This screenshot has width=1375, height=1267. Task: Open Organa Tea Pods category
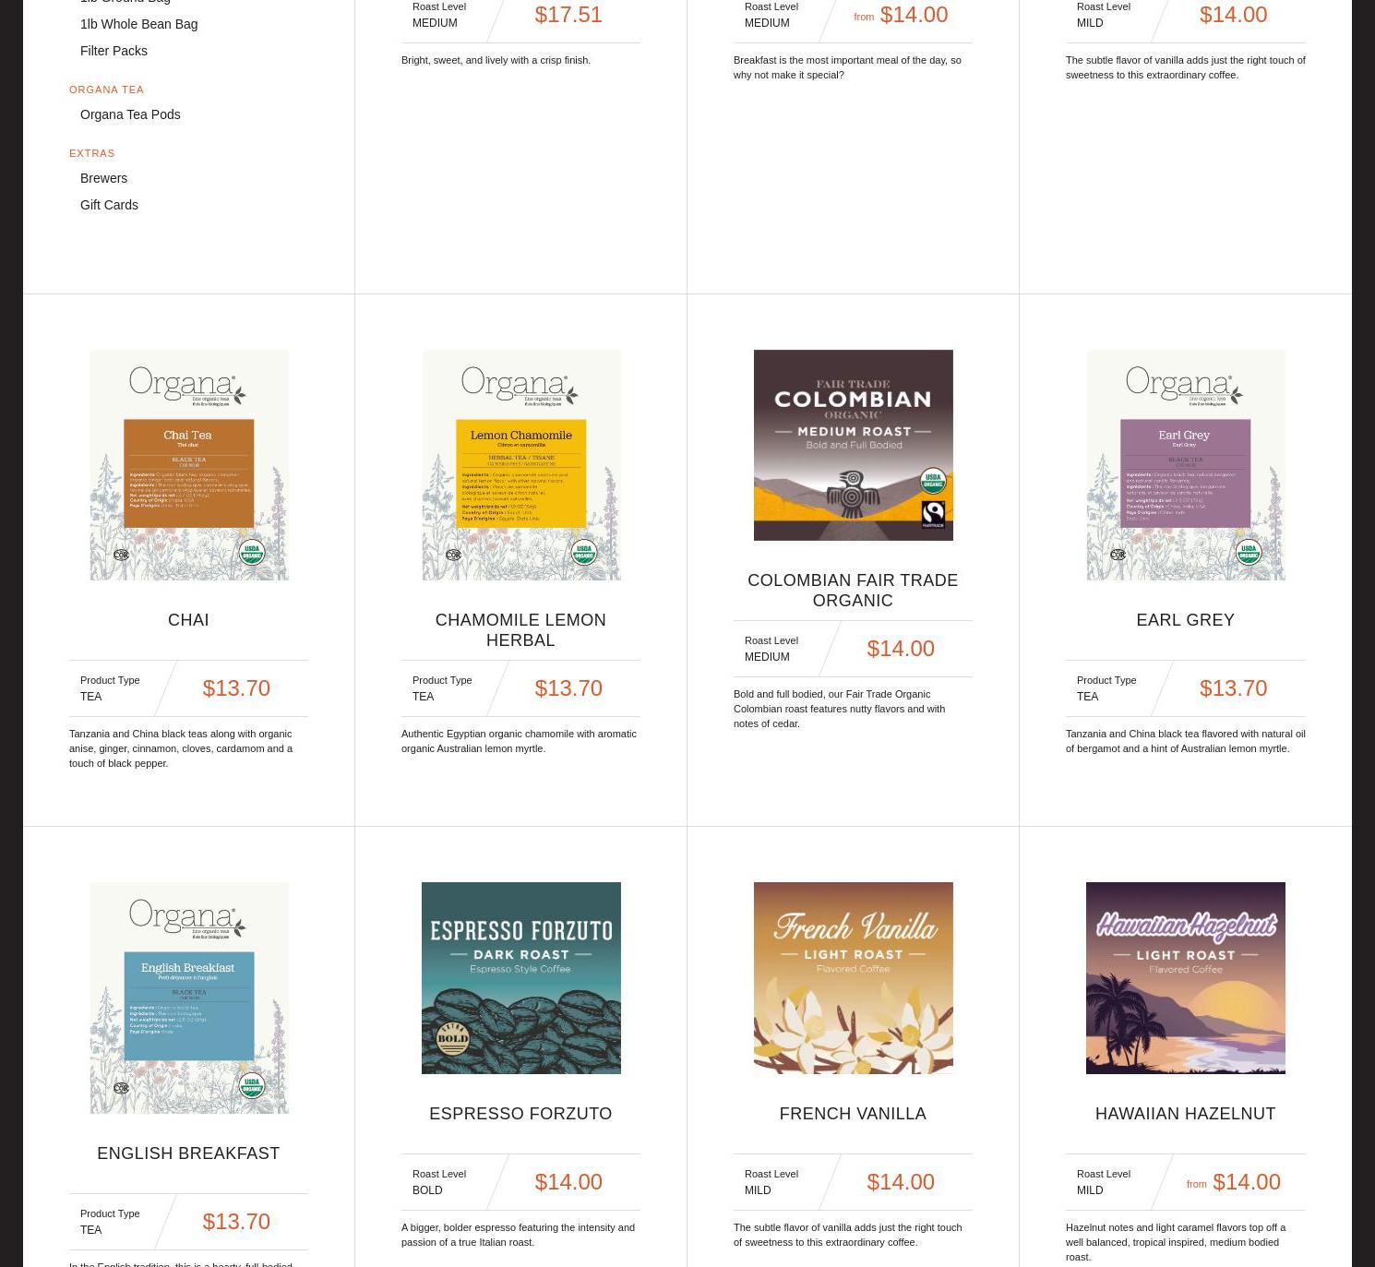[x=130, y=114]
